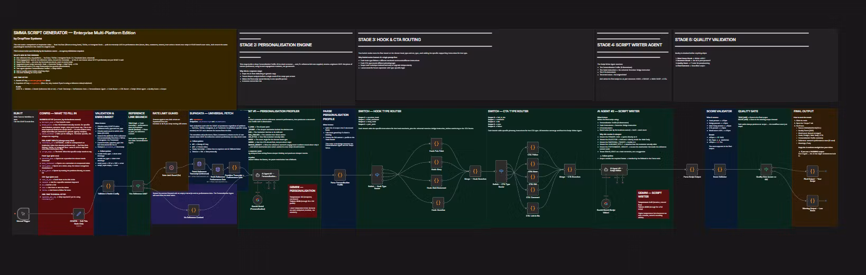Select the CTA: Link in Bio node
This screenshot has height=275, width=866.
click(x=532, y=207)
